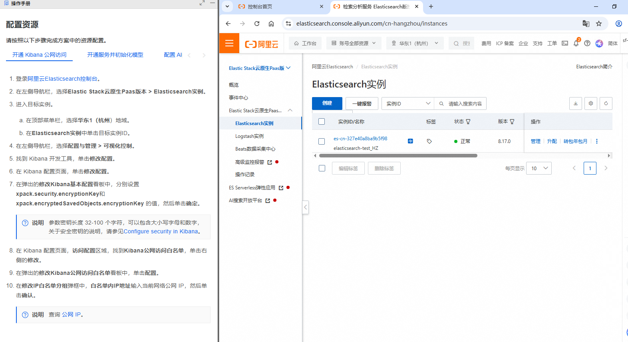Switch to 开通服务并初始化模型 tab

pyautogui.click(x=115, y=55)
